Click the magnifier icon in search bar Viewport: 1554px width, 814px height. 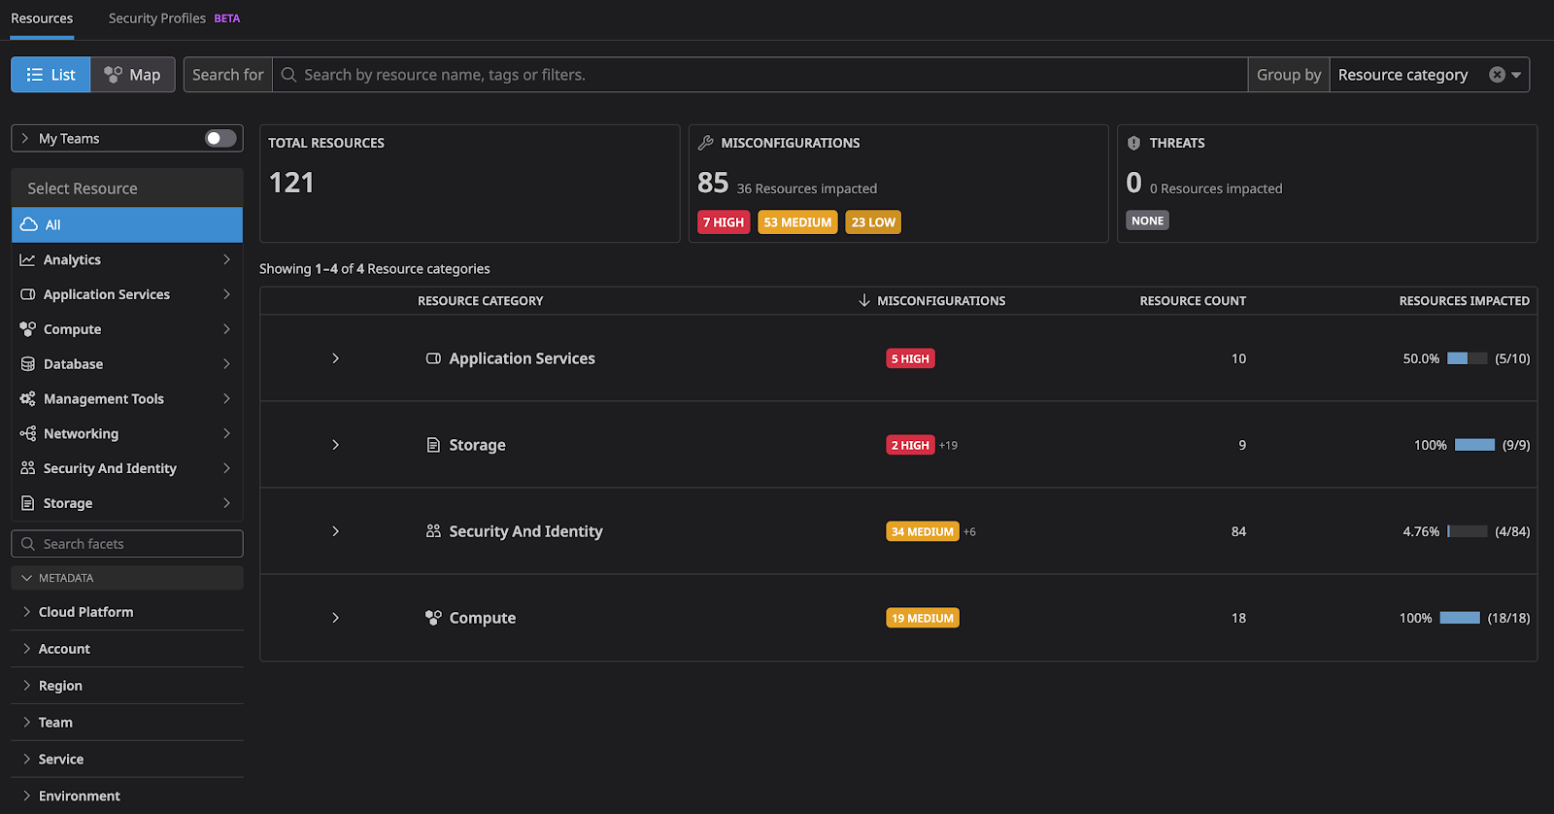click(x=288, y=75)
